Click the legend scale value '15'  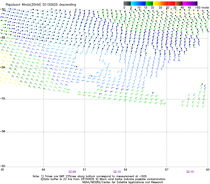146,8
